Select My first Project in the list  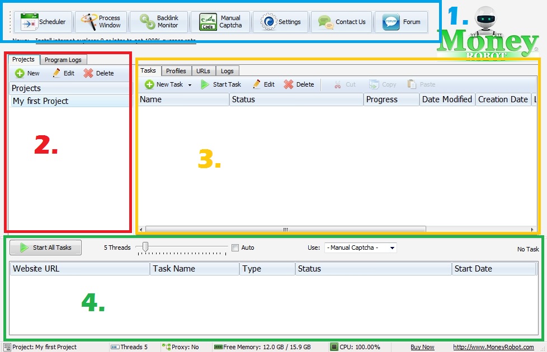pos(41,101)
